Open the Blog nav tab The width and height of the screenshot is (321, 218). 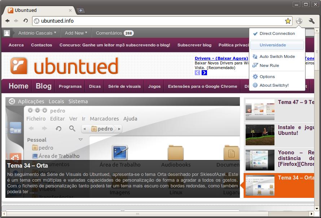[44, 86]
